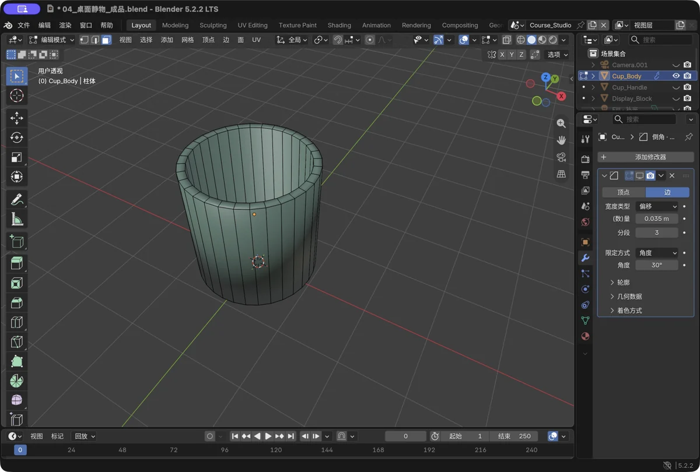Screen dimensions: 700x472
Task: Toggle viewport visibility of Cup_Body
Action: [676, 76]
